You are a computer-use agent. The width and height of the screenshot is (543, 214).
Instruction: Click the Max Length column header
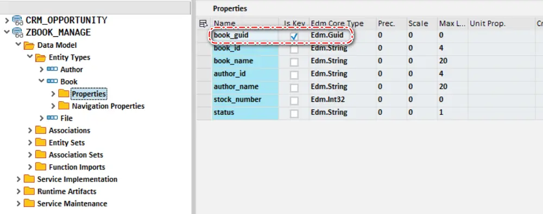[x=452, y=23]
